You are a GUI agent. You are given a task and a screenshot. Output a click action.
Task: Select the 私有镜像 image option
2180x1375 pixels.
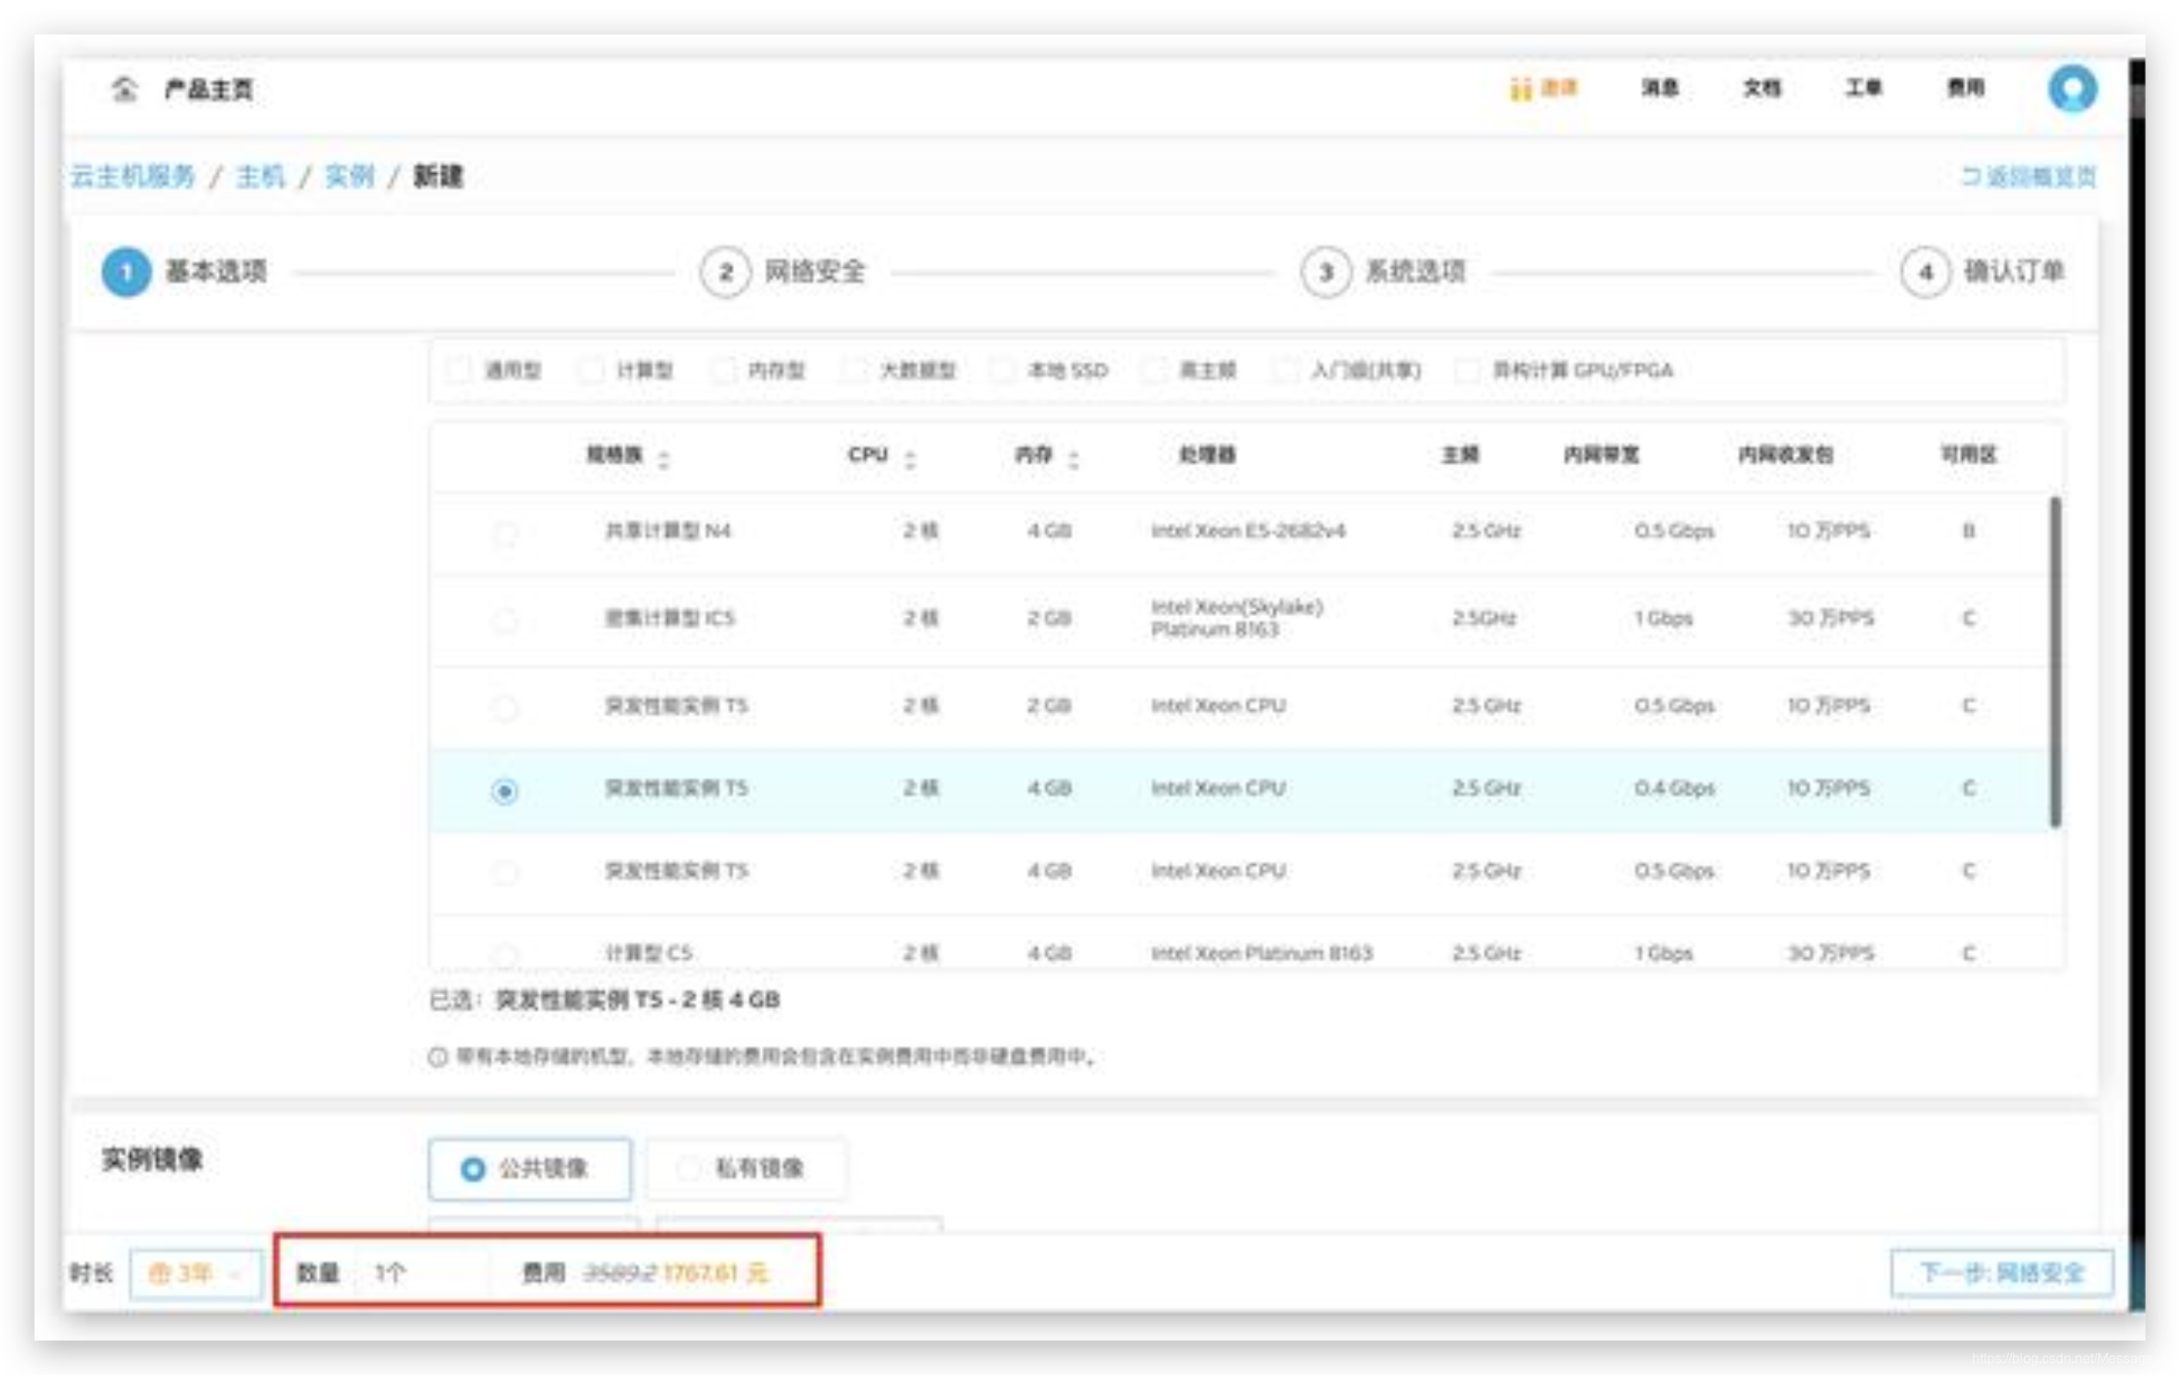[747, 1167]
